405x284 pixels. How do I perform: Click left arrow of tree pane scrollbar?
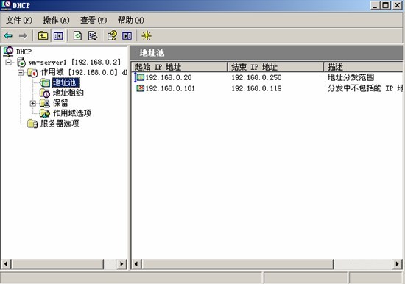[x=6, y=264]
